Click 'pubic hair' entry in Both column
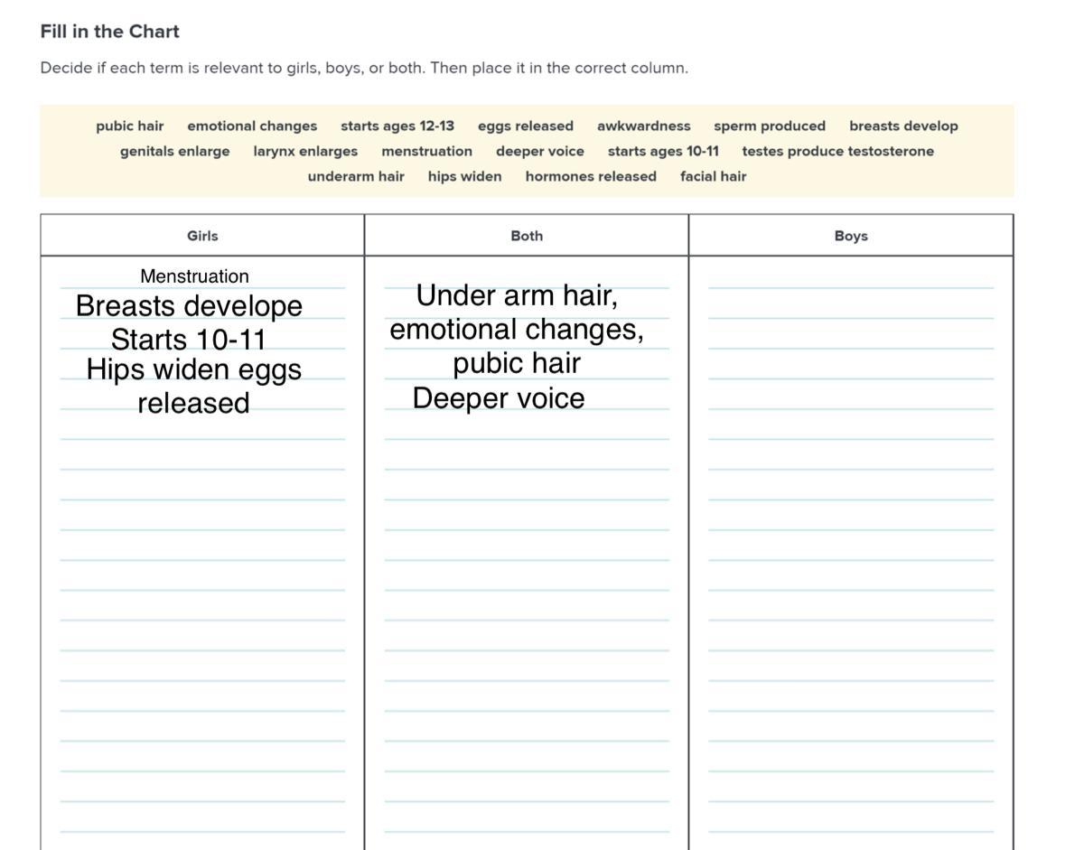Image resolution: width=1084 pixels, height=850 pixels. click(517, 363)
